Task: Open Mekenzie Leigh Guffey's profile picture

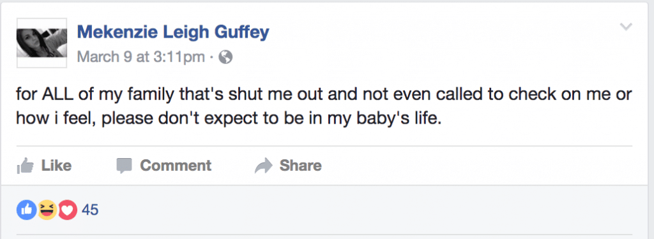Action: point(42,43)
